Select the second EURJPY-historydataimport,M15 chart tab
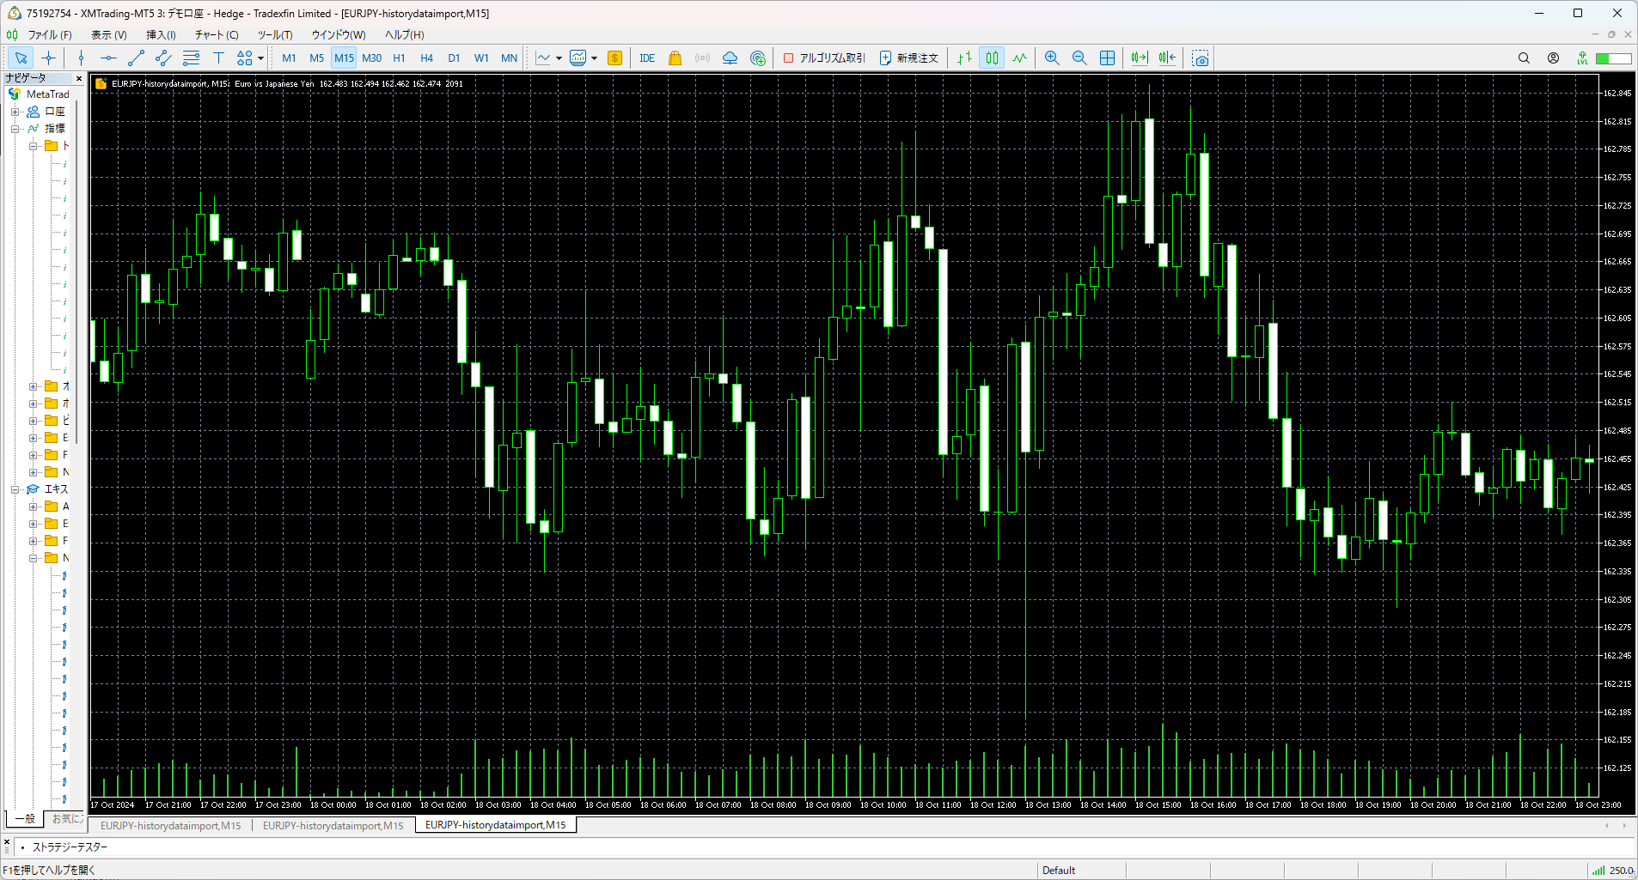The width and height of the screenshot is (1638, 880). [x=333, y=825]
